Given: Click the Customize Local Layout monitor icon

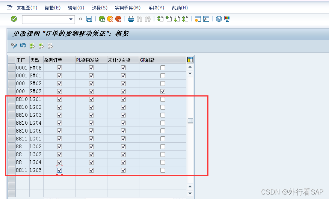Looking at the screenshot, I should coord(227,19).
